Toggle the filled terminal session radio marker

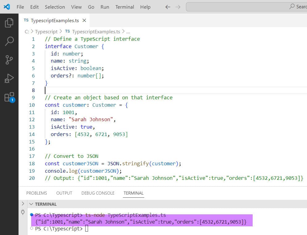(x=31, y=215)
